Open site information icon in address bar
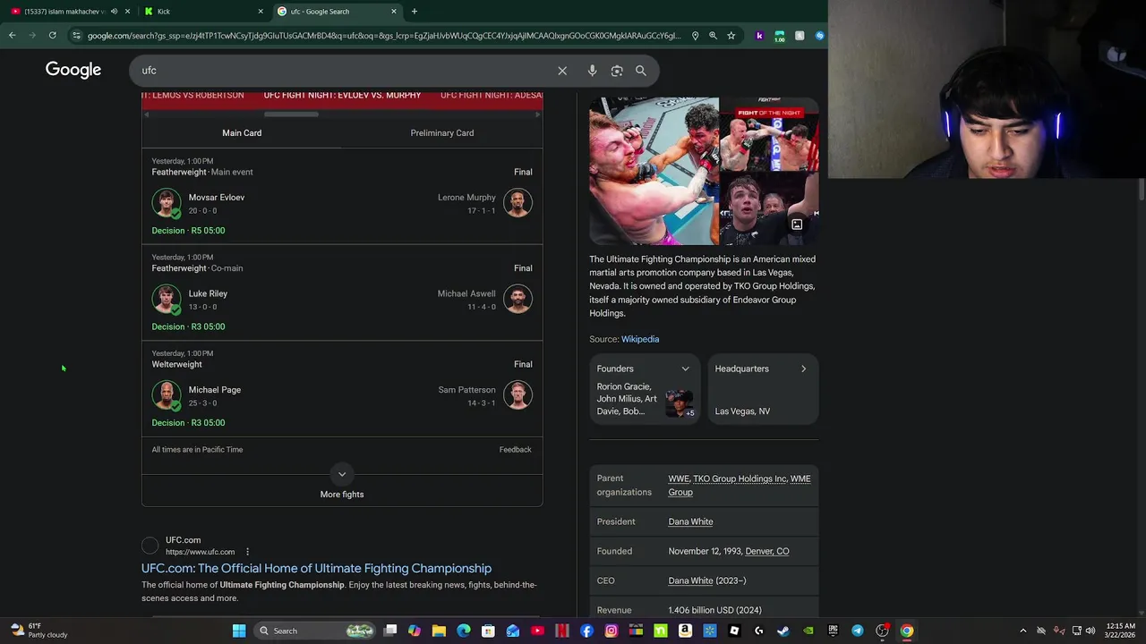Image resolution: width=1146 pixels, height=644 pixels. point(77,35)
